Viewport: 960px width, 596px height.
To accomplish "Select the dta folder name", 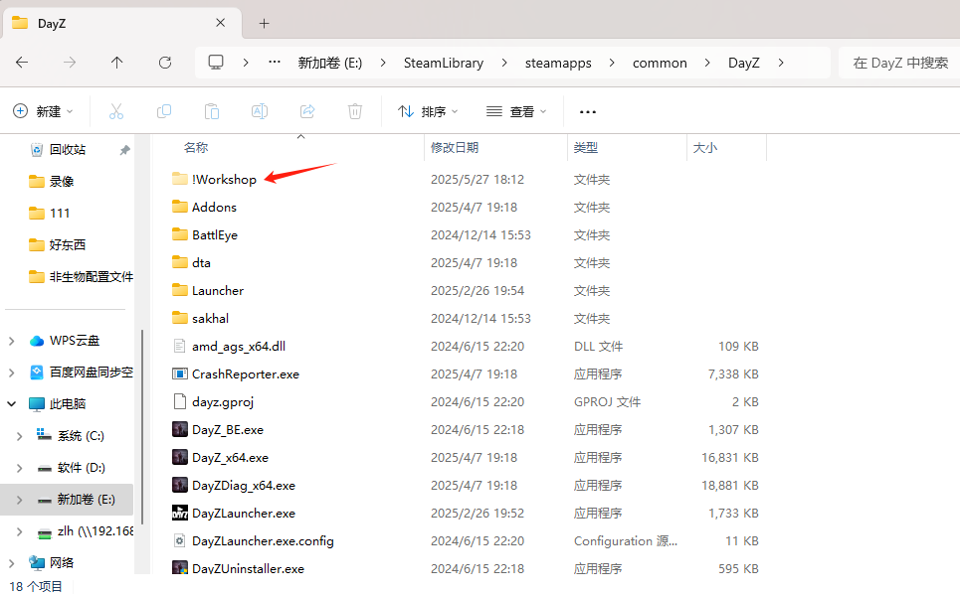I will click(x=201, y=263).
